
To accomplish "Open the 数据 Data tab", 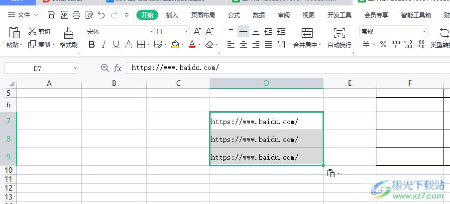I will tap(259, 15).
